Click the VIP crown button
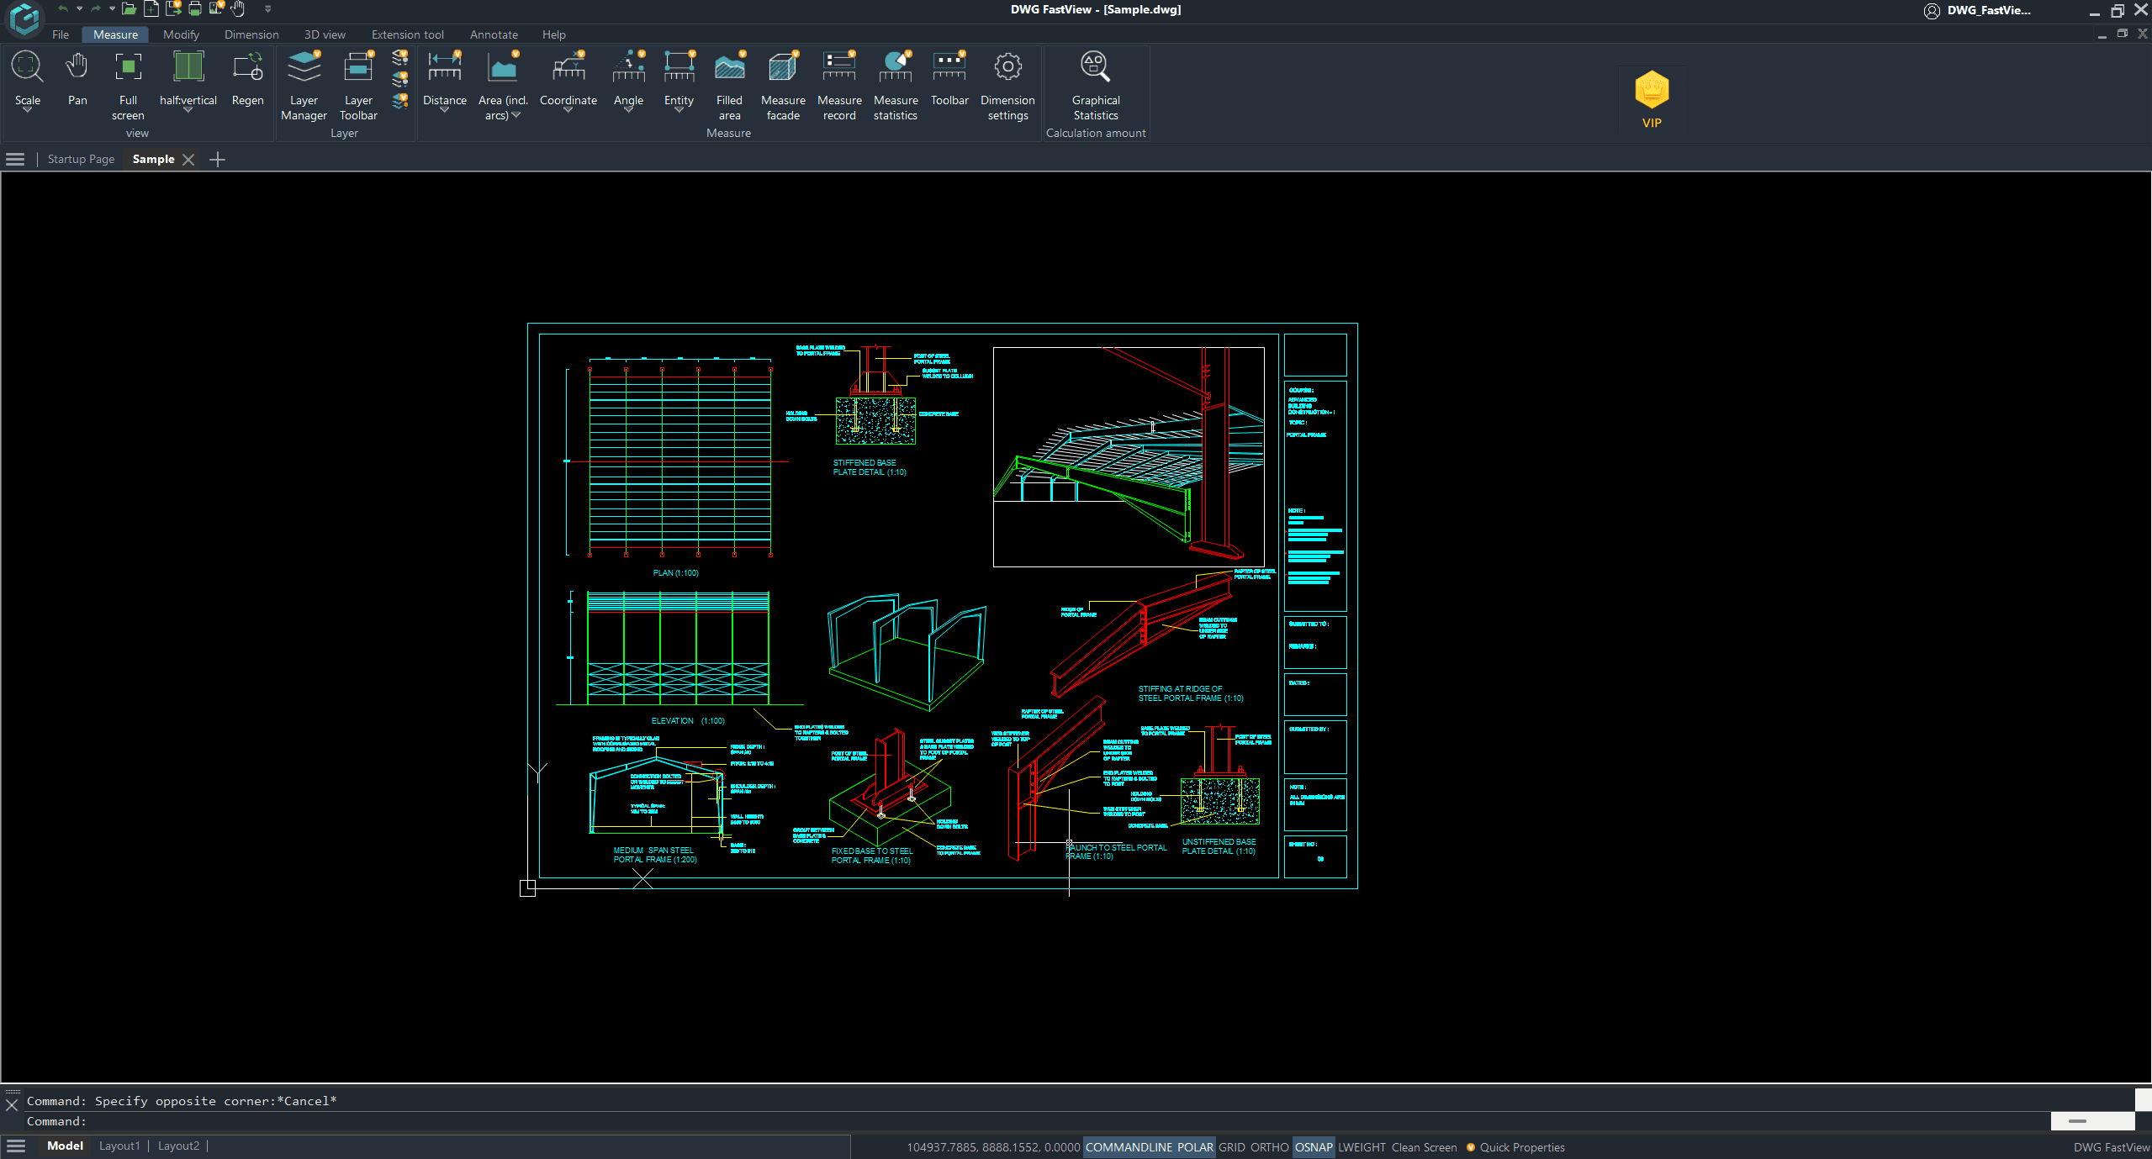Viewport: 2152px width, 1159px height. point(1651,91)
